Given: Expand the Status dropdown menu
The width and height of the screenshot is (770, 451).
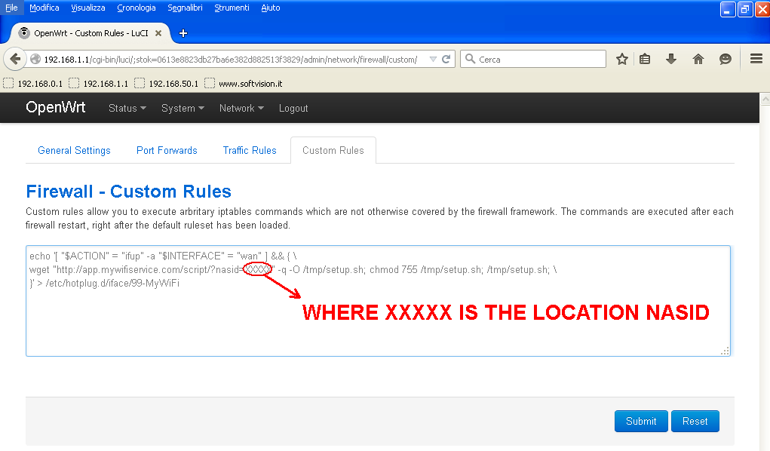Looking at the screenshot, I should [x=127, y=108].
